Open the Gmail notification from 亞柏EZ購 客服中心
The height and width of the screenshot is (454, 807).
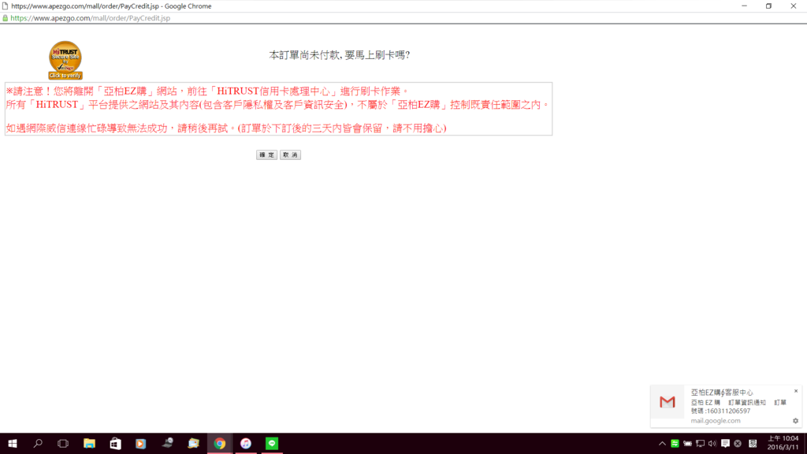(x=726, y=406)
